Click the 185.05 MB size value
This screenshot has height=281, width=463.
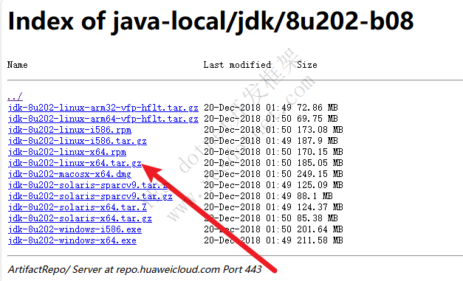point(320,163)
